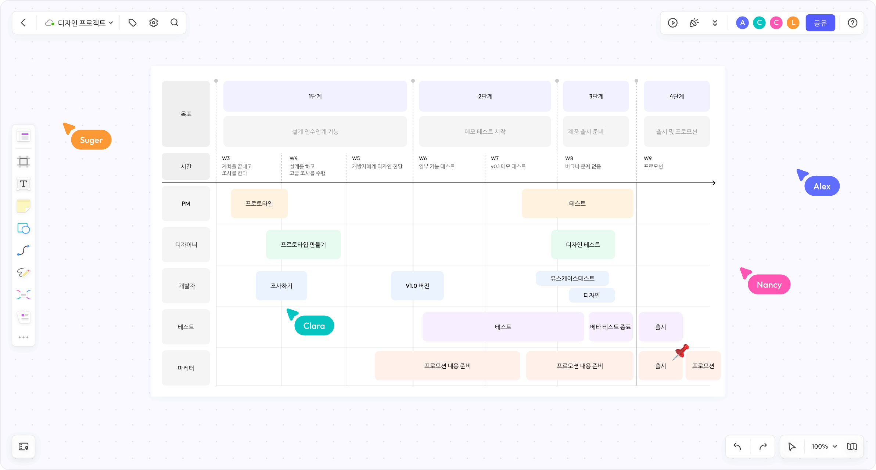
Task: Select the 2단계 phase block
Action: (485, 96)
